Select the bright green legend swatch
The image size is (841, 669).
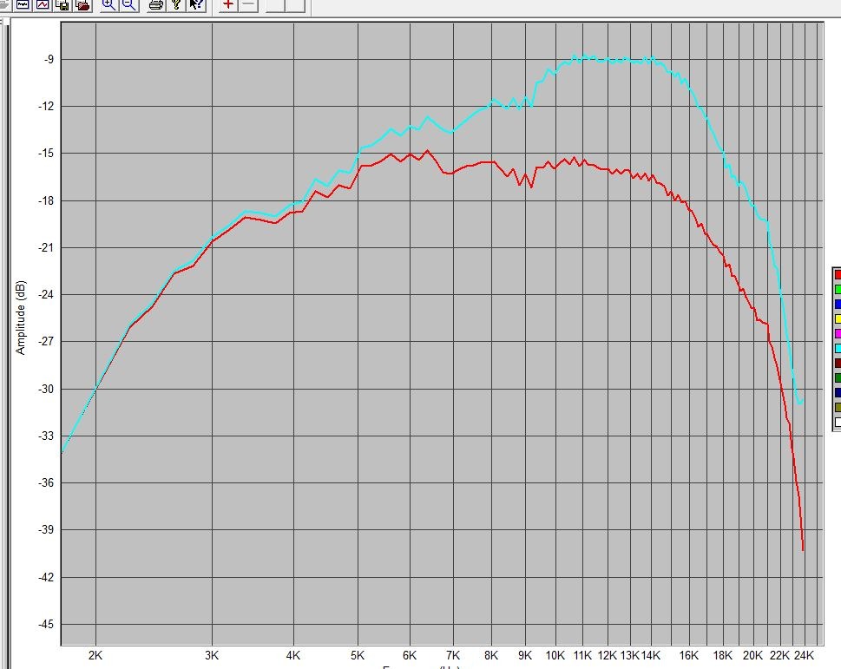click(838, 290)
